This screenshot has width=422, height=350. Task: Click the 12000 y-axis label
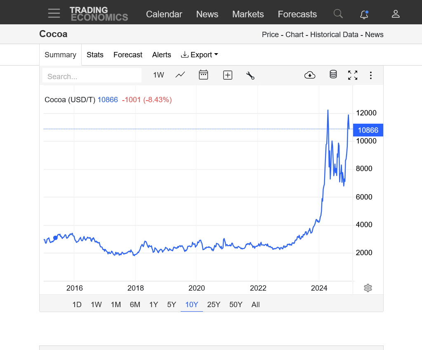366,113
